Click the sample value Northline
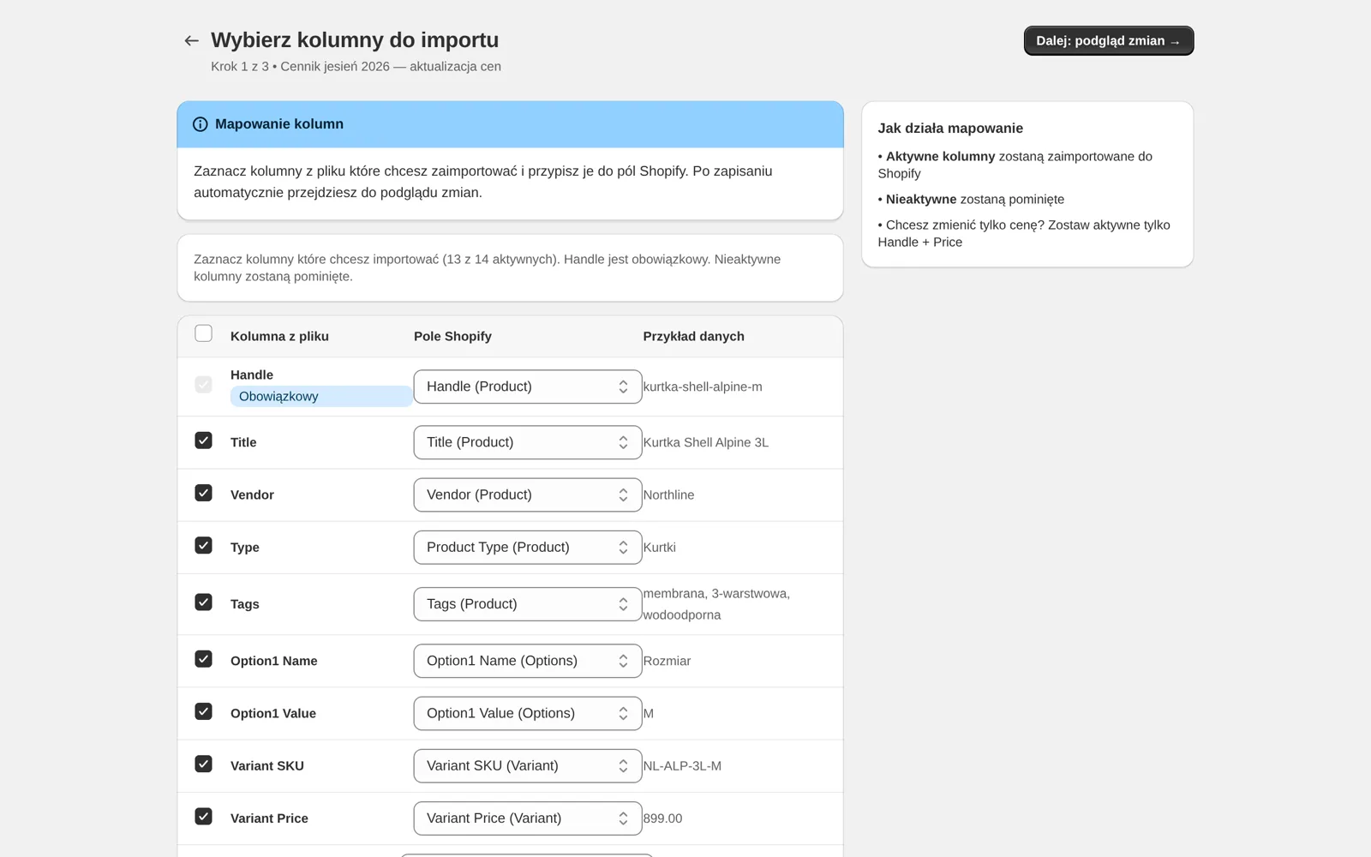Screen dimensions: 1371x857 [x=669, y=494]
